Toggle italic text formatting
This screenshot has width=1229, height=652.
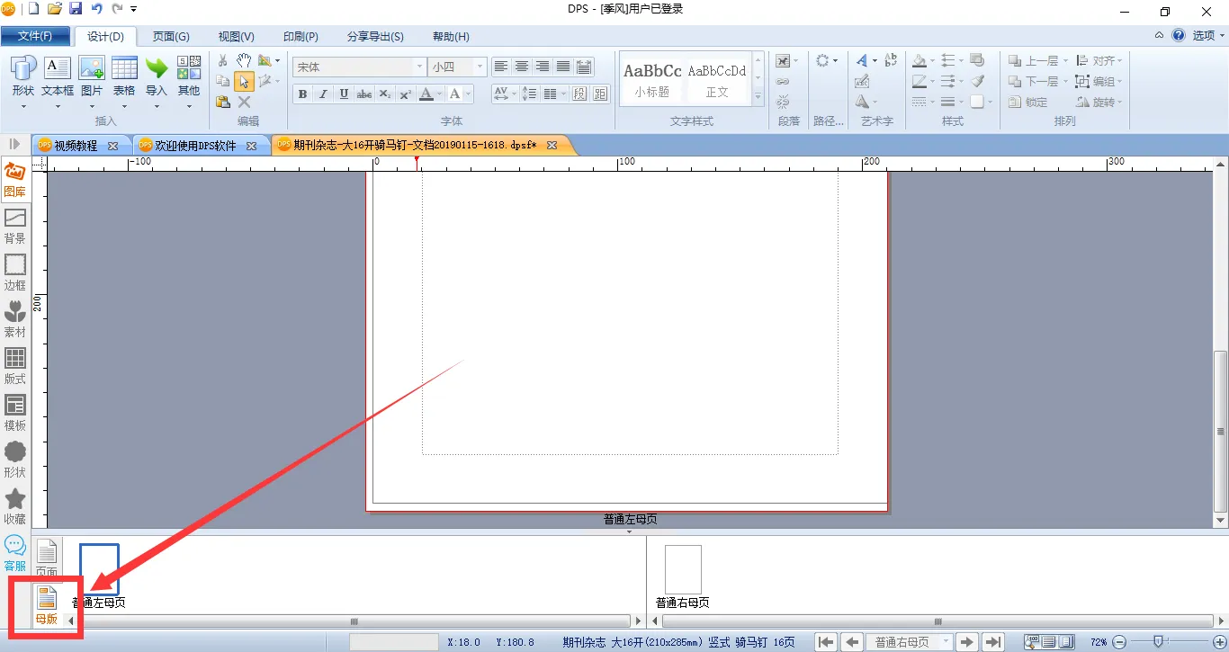coord(323,94)
